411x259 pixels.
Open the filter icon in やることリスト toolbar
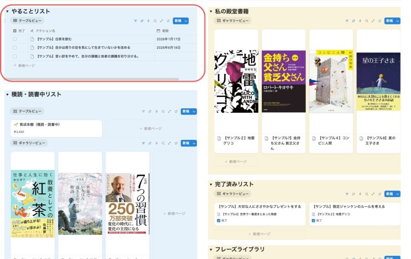[x=135, y=21]
